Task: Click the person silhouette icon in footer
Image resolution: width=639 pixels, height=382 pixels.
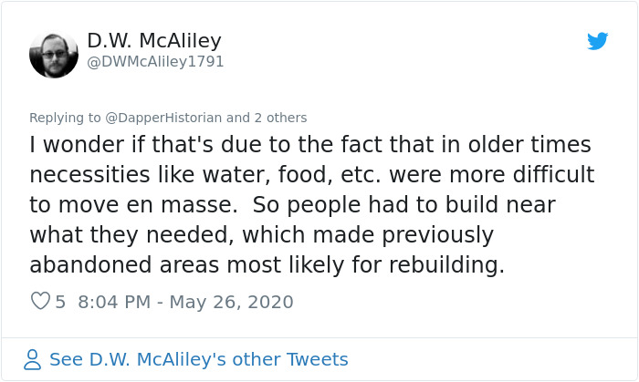Action: (33, 359)
